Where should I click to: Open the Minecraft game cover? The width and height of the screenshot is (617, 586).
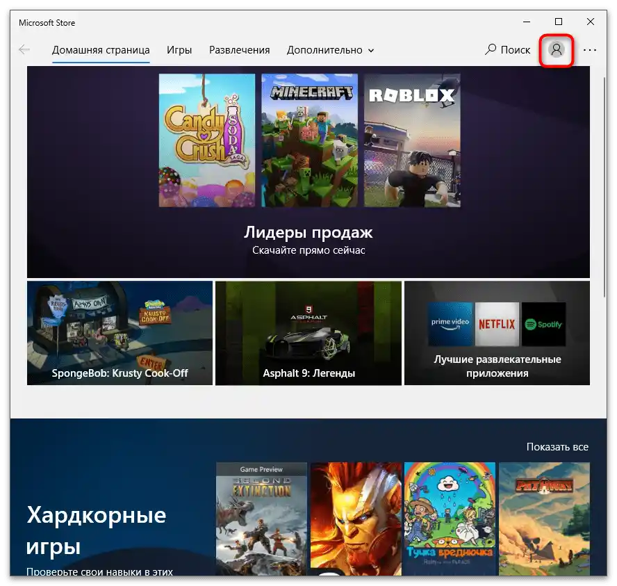click(310, 140)
